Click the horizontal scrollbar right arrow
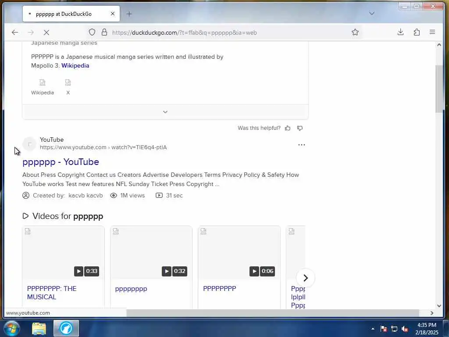 click(x=432, y=313)
